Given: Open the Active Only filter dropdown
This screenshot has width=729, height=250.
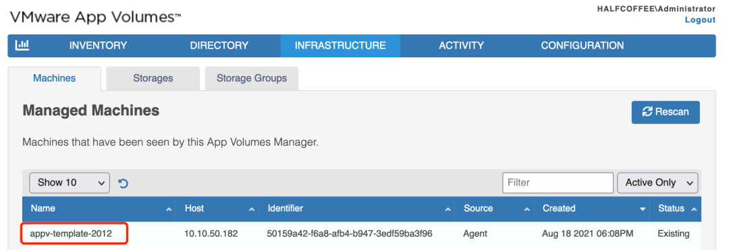Looking at the screenshot, I should click(x=657, y=183).
